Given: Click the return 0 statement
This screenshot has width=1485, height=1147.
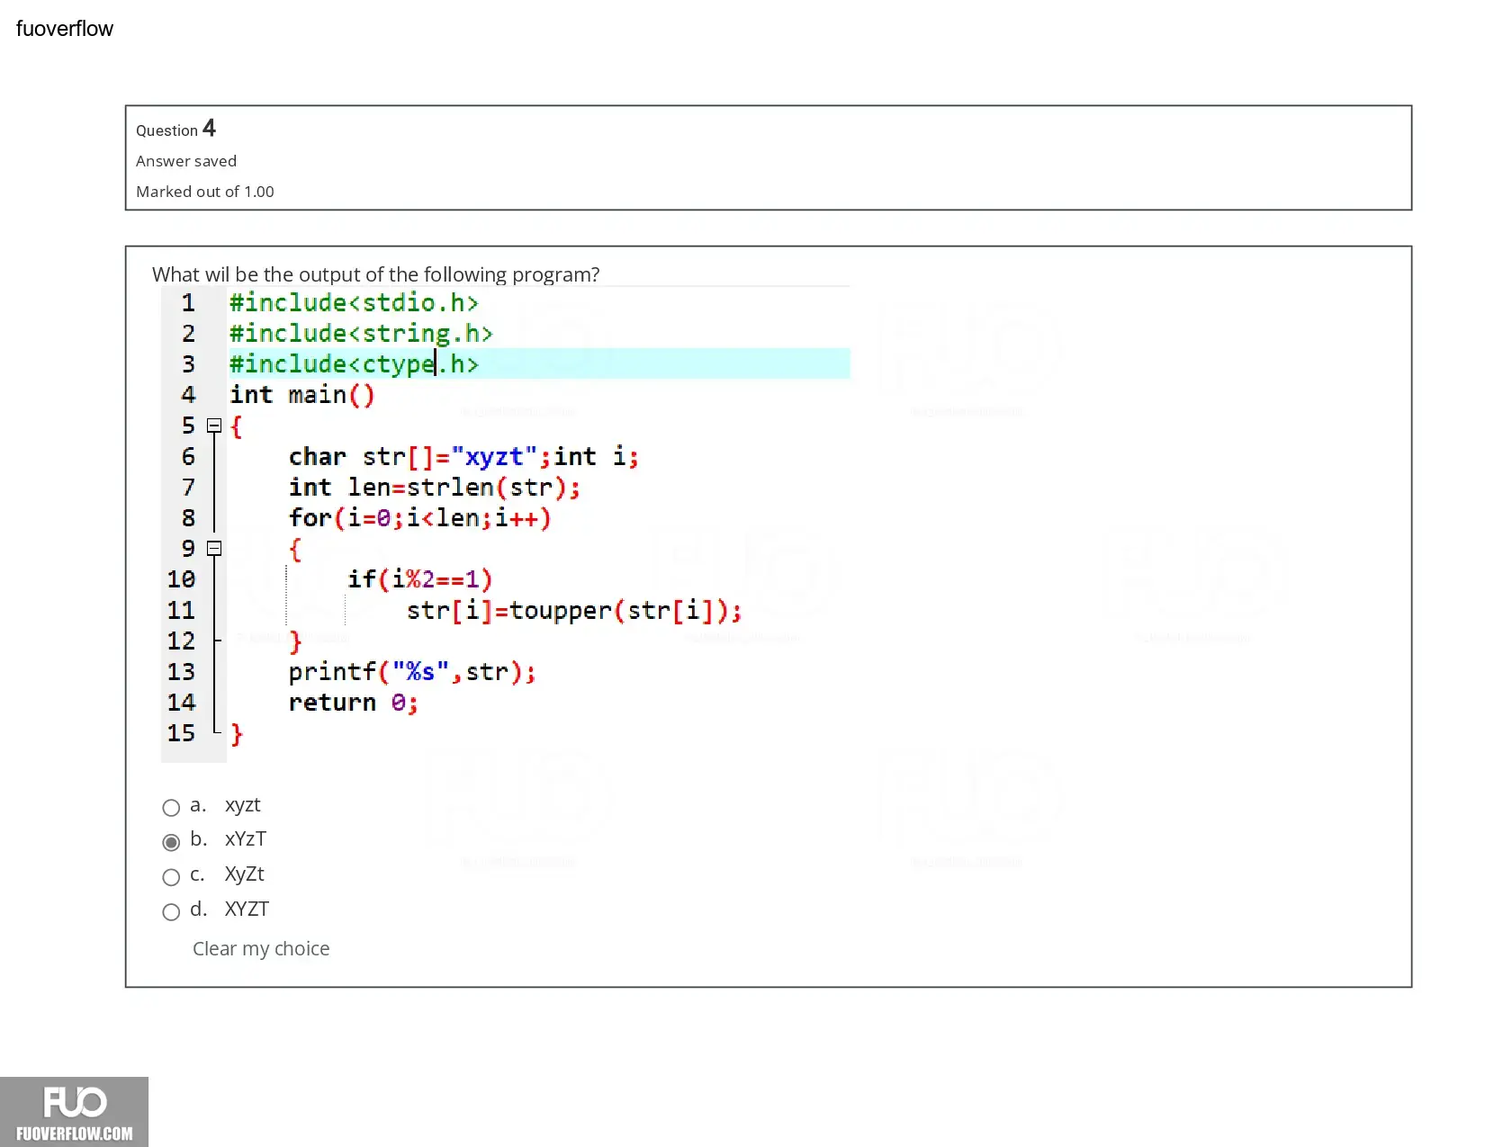Looking at the screenshot, I should pyautogui.click(x=353, y=703).
